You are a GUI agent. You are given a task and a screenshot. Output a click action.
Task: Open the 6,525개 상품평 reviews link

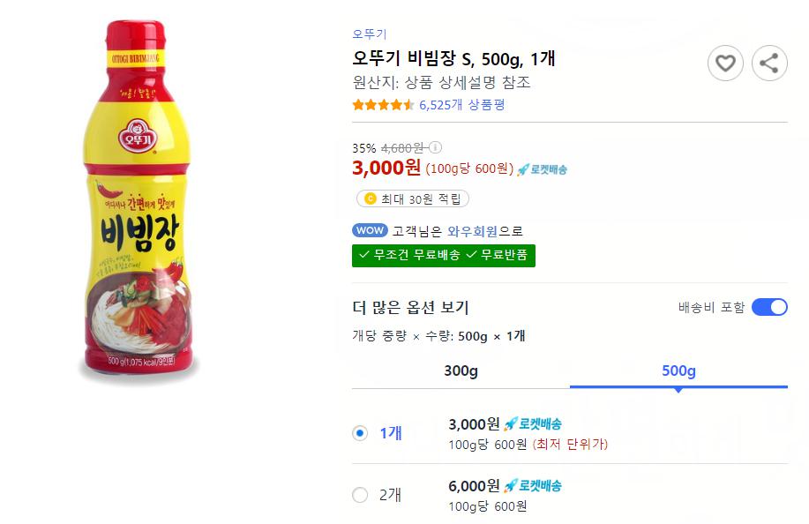(461, 105)
